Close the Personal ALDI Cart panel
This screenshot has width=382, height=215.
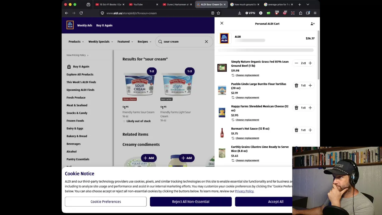tap(222, 23)
